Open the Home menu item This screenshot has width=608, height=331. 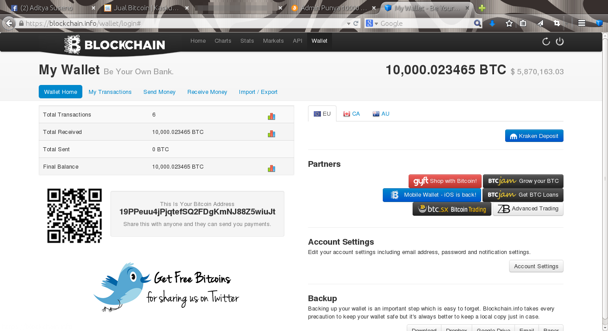[198, 41]
